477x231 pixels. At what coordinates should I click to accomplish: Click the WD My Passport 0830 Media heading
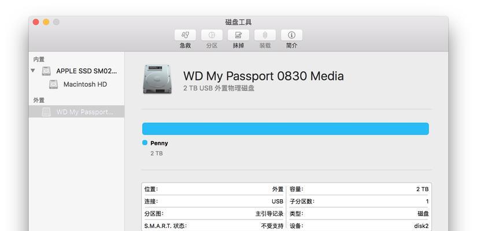pyautogui.click(x=264, y=76)
